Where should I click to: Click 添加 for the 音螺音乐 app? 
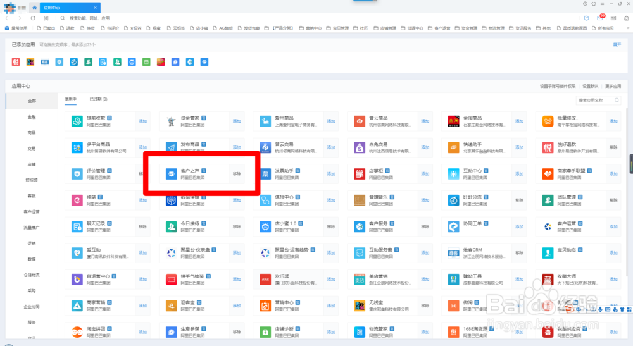[425, 200]
